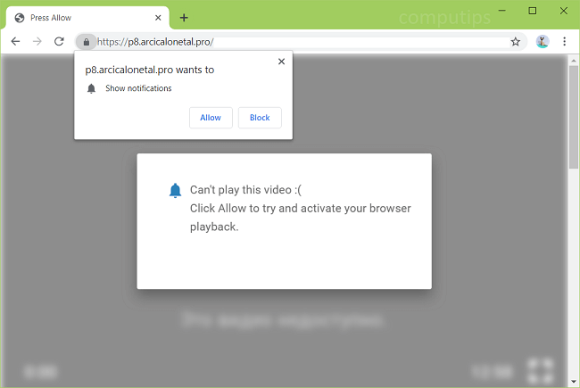The width and height of the screenshot is (580, 388).
Task: Click the scrollbar down arrow
Action: point(574,381)
